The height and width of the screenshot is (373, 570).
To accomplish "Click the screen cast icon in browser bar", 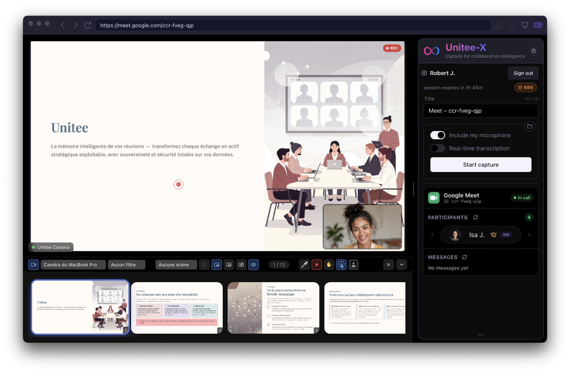I will [x=525, y=25].
